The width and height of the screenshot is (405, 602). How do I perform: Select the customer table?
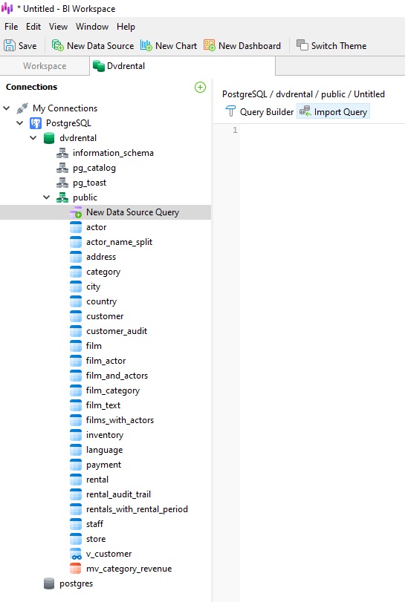[105, 316]
